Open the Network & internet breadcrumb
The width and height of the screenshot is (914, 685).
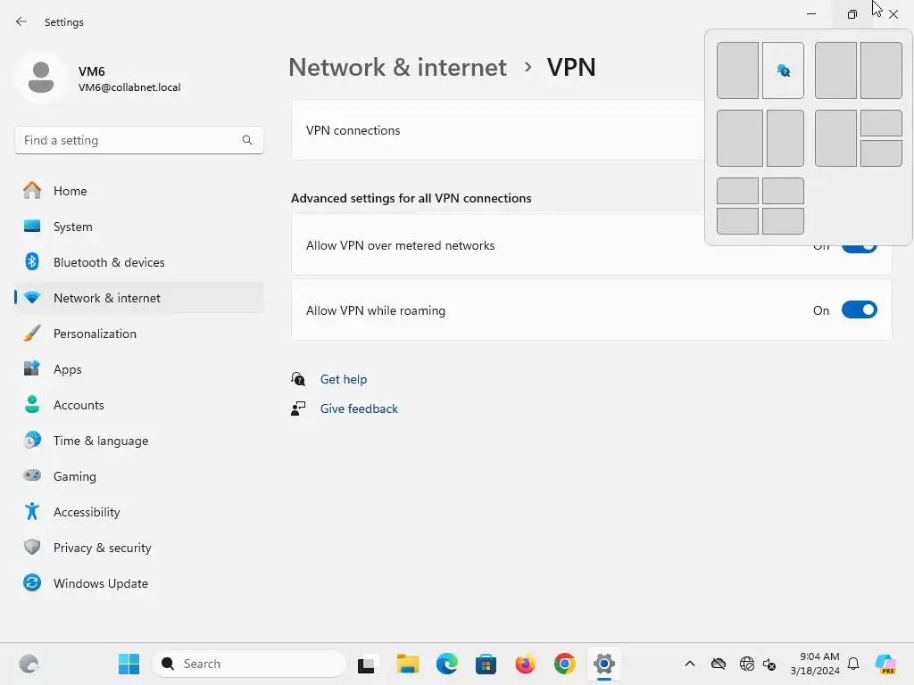pos(397,68)
